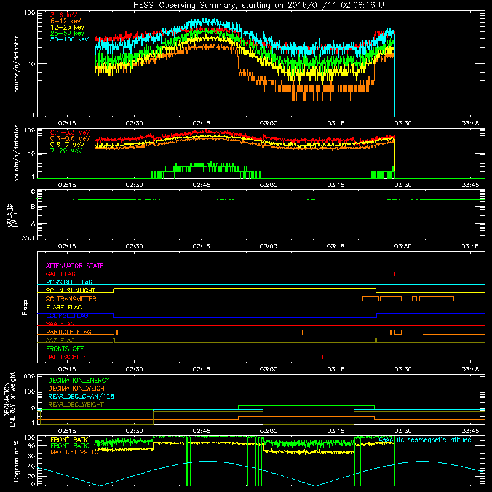Screen dimensions: 492x492
Task: Pick the 0.8-7 MeV legend entry
Action: click(x=67, y=145)
